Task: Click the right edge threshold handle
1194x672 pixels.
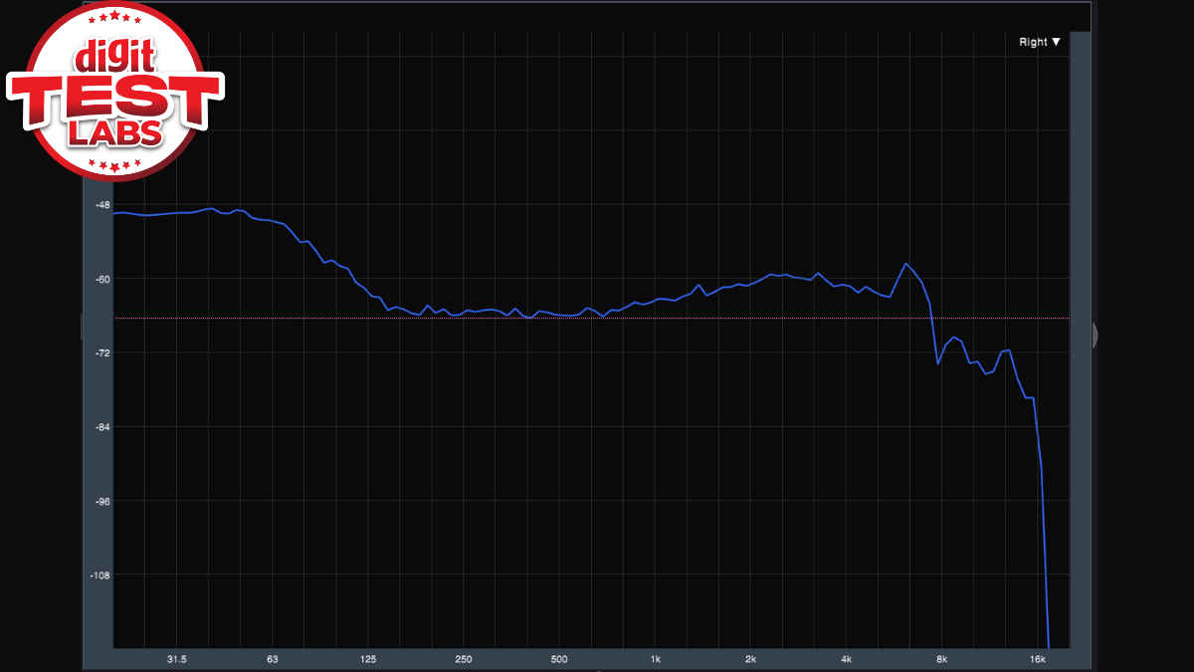Action: [x=1094, y=335]
